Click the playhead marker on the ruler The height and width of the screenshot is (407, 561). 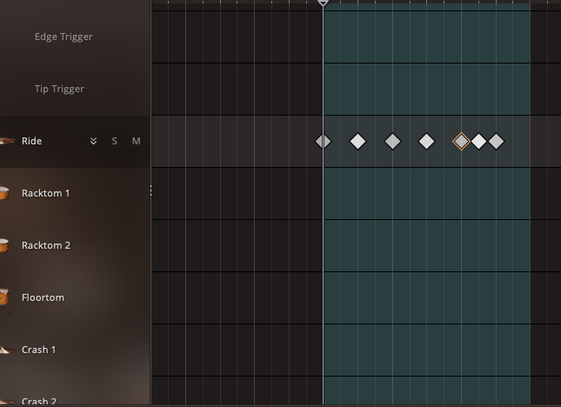[323, 3]
